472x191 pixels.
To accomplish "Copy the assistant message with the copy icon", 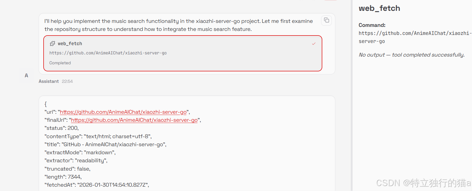I will click(326, 20).
